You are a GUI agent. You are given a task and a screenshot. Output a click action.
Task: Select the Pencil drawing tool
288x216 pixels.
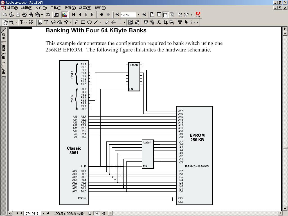(76, 22)
